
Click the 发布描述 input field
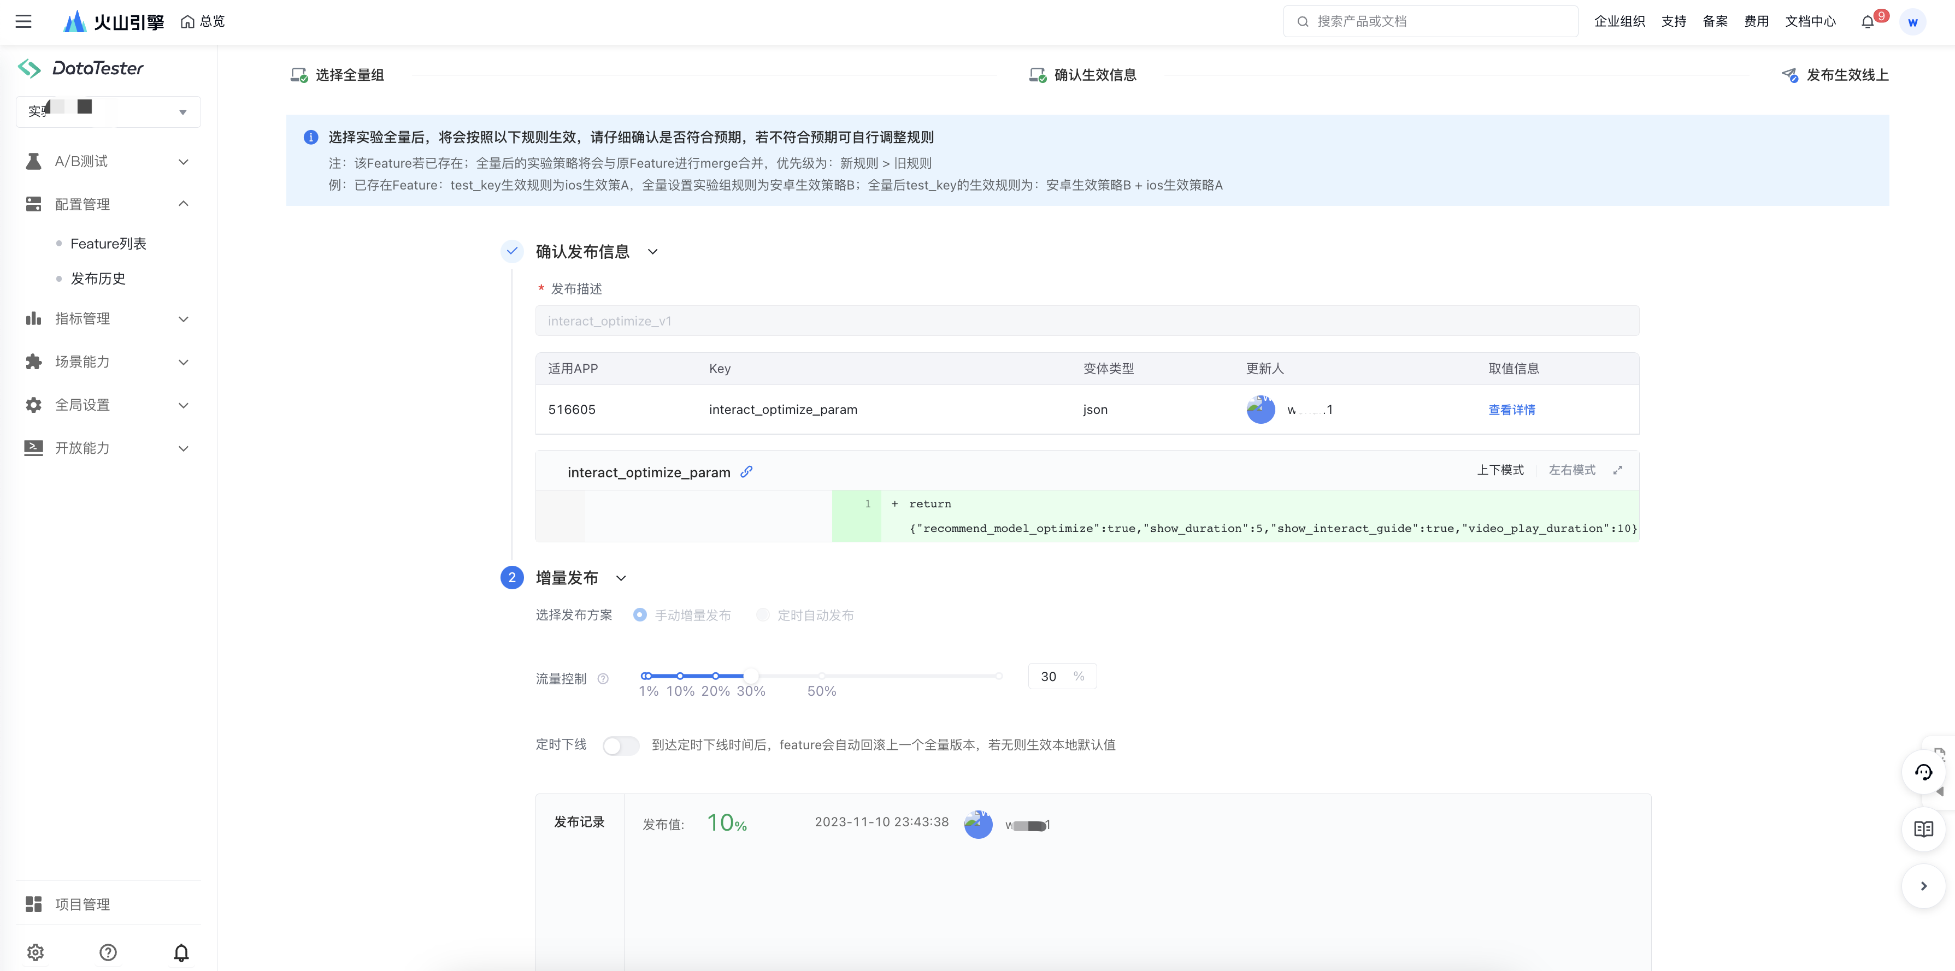pyautogui.click(x=1087, y=321)
